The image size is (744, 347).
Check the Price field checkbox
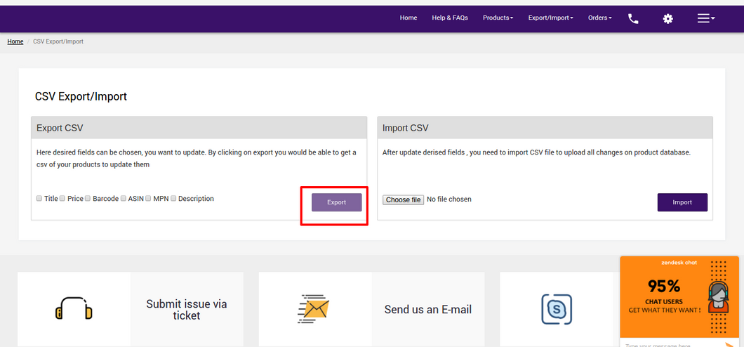coord(62,199)
